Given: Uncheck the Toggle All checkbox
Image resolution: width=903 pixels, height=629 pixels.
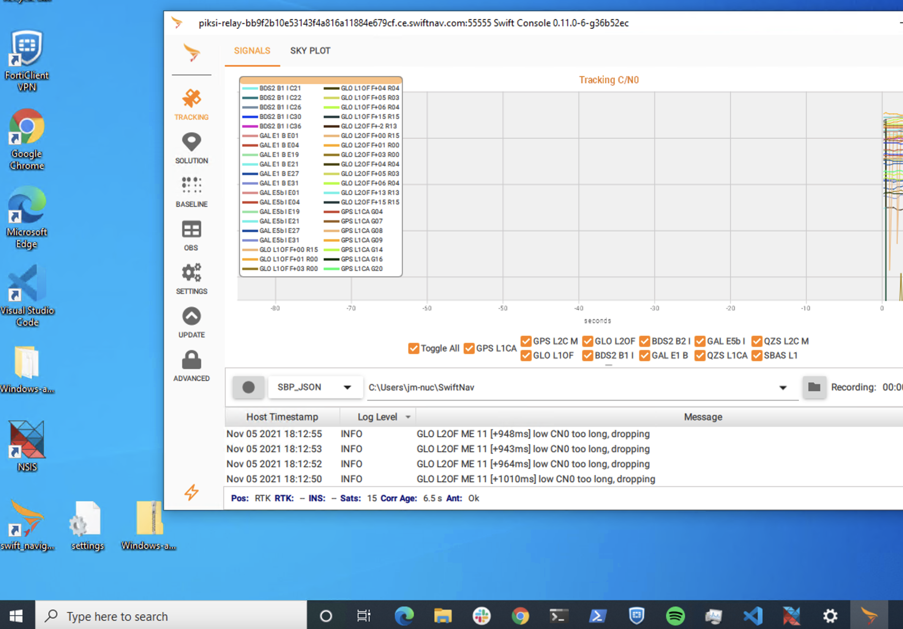Looking at the screenshot, I should 414,349.
